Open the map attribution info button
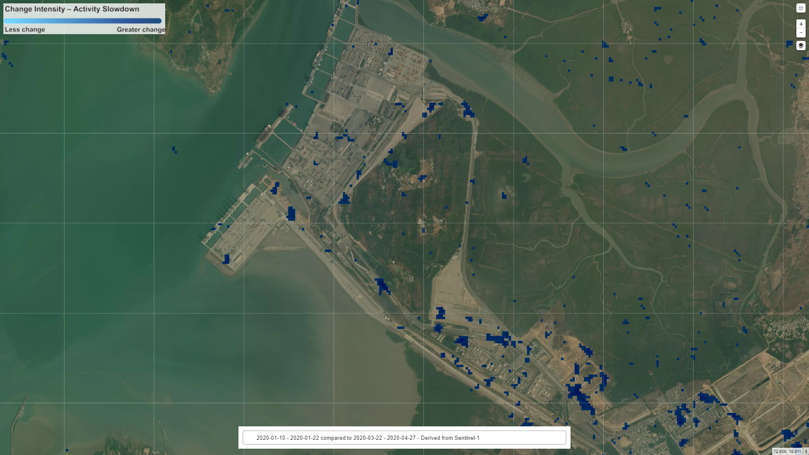 point(806,451)
